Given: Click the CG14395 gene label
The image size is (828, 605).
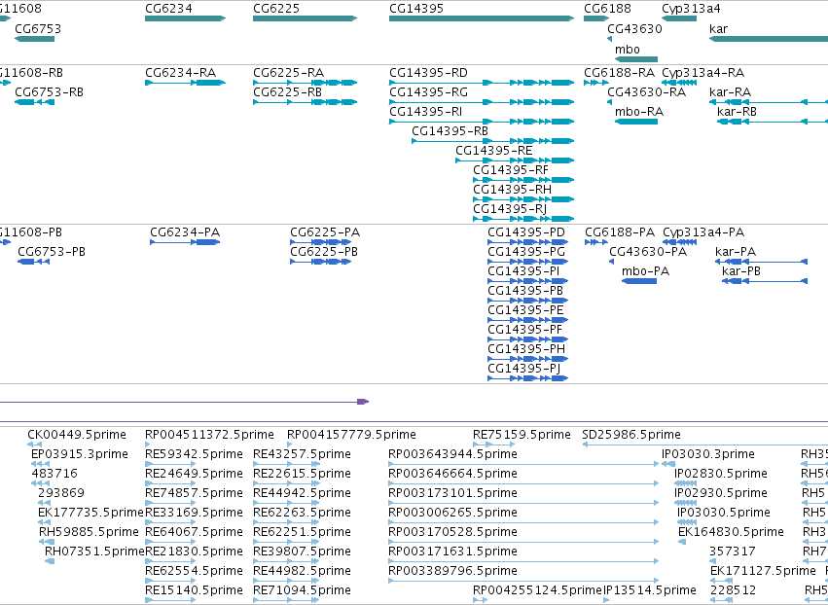Looking at the screenshot, I should pos(416,9).
